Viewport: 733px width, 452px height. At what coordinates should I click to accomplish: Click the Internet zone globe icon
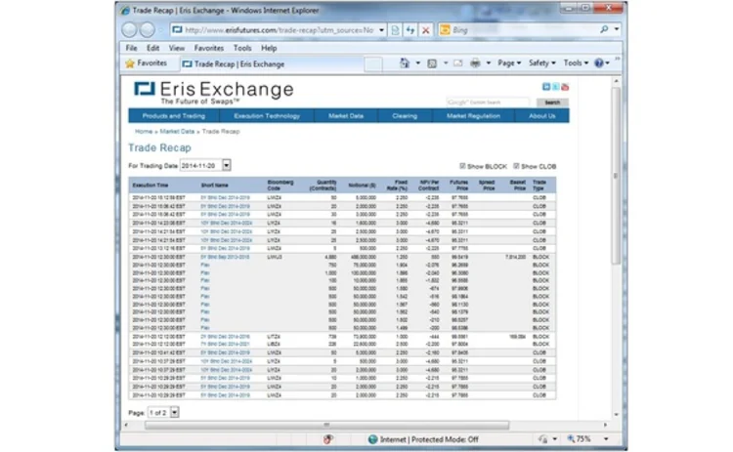(x=372, y=439)
